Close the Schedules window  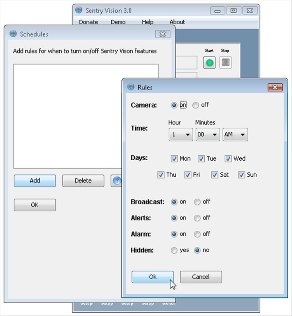163,34
